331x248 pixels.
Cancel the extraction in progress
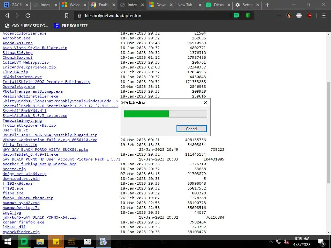[191, 129]
